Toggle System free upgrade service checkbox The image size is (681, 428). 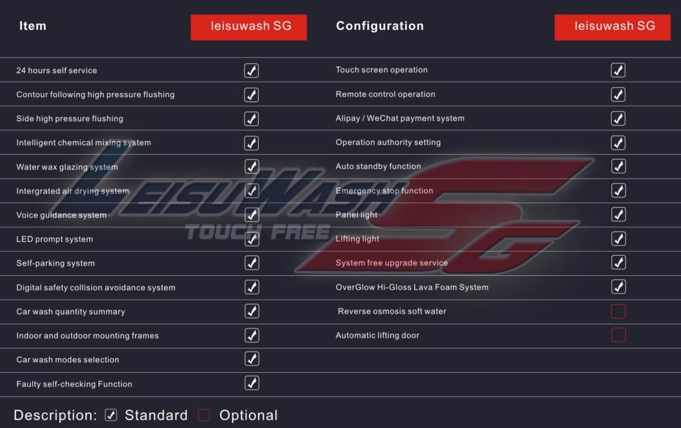click(x=618, y=262)
